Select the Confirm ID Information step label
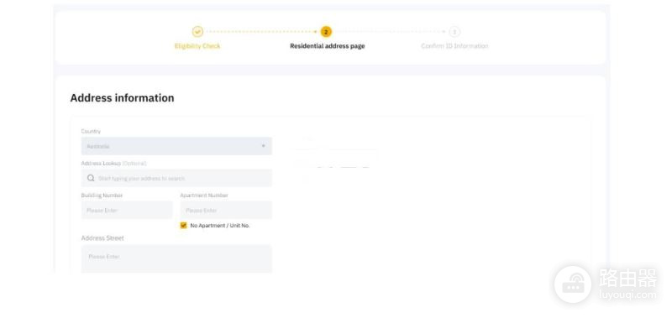Viewport: 672px width, 318px height. [454, 46]
